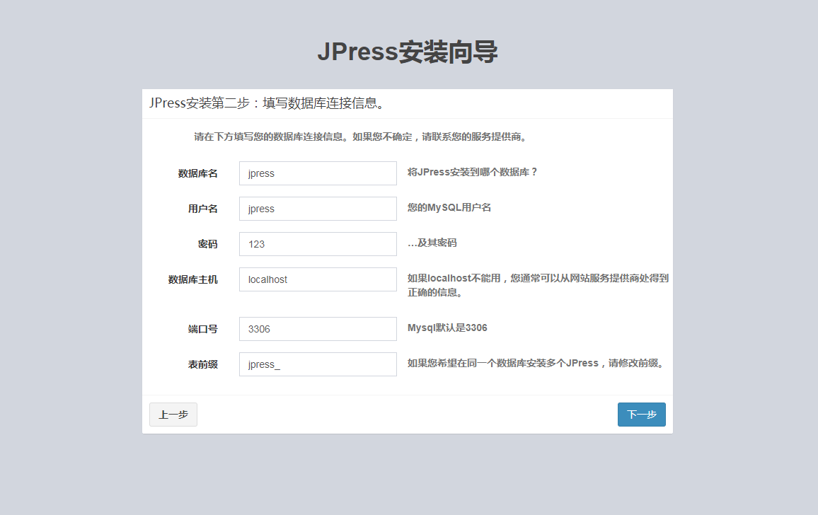Image resolution: width=818 pixels, height=515 pixels.
Task: Click the 数据库名 input field
Action: point(318,173)
